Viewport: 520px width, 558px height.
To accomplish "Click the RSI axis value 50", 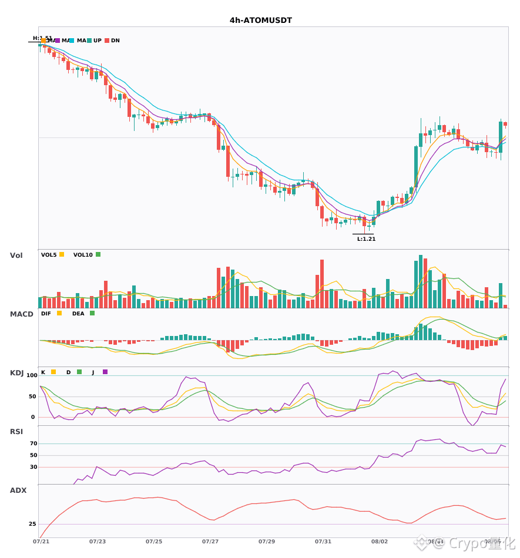I will [x=33, y=455].
